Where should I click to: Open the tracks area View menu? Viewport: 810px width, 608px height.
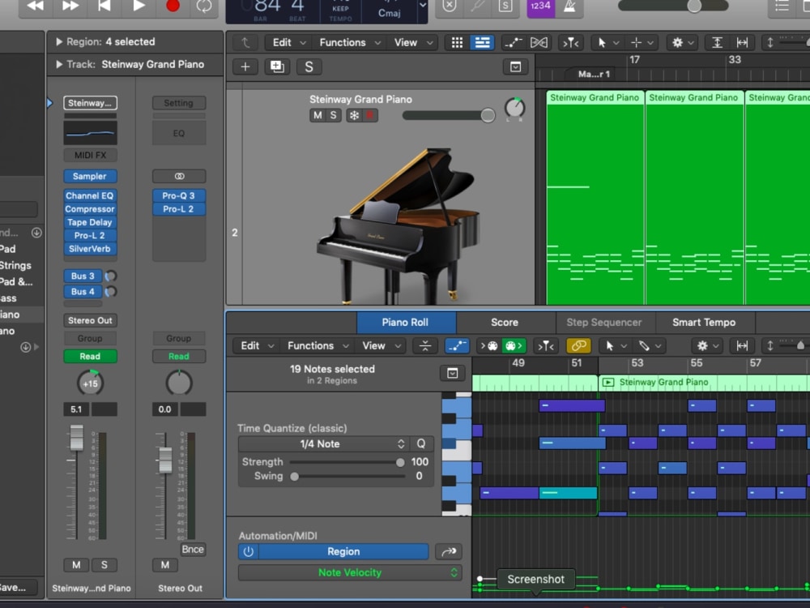[x=412, y=42]
